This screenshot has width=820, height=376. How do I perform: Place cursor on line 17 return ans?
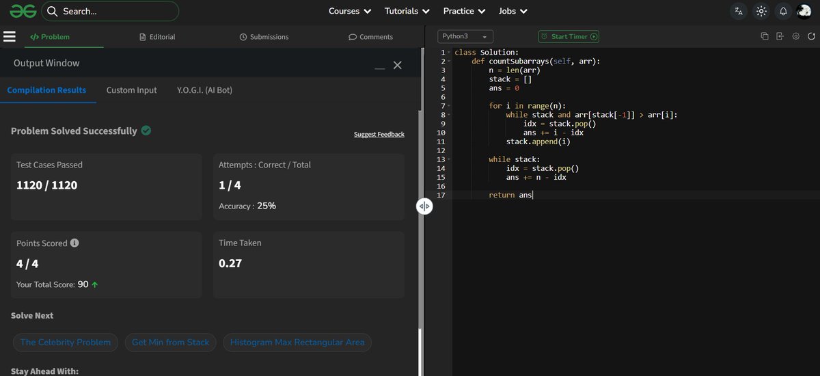pyautogui.click(x=510, y=195)
